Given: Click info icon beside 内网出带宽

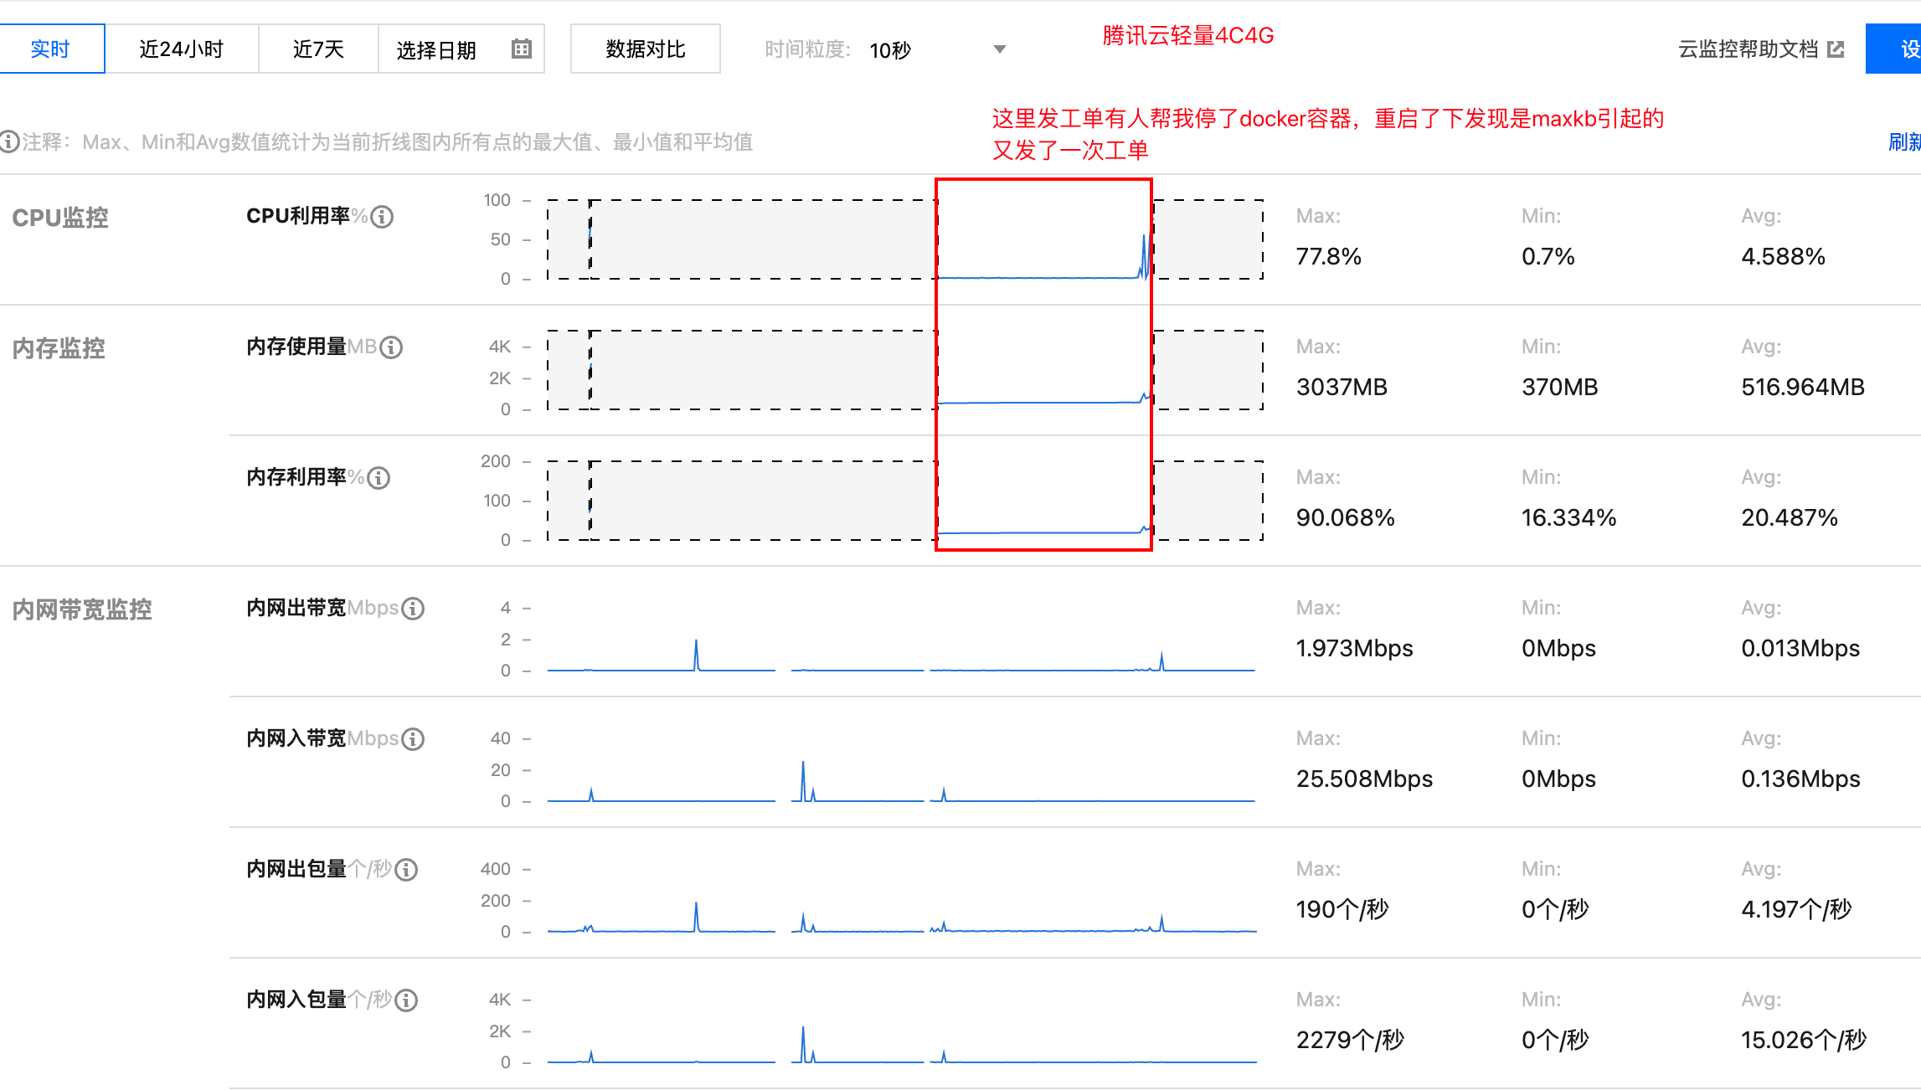Looking at the screenshot, I should [x=413, y=609].
